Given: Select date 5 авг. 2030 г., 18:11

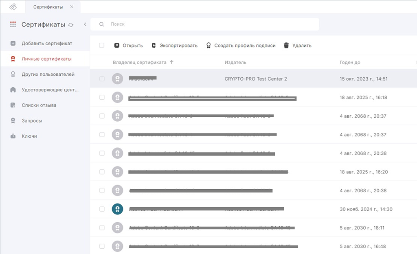Looking at the screenshot, I should click(x=362, y=228).
